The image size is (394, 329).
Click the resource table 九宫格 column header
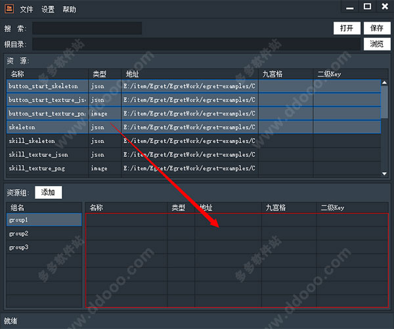click(286, 74)
